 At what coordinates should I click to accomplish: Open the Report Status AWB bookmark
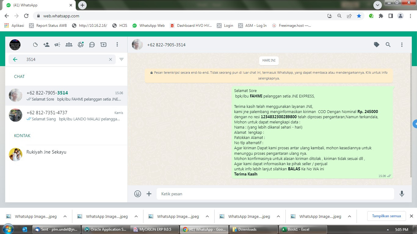(48, 26)
